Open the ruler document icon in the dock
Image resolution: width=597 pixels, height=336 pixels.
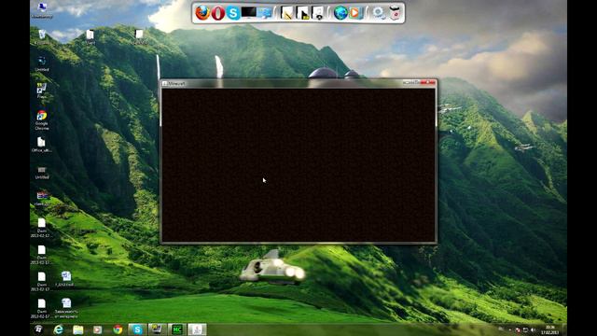point(286,13)
